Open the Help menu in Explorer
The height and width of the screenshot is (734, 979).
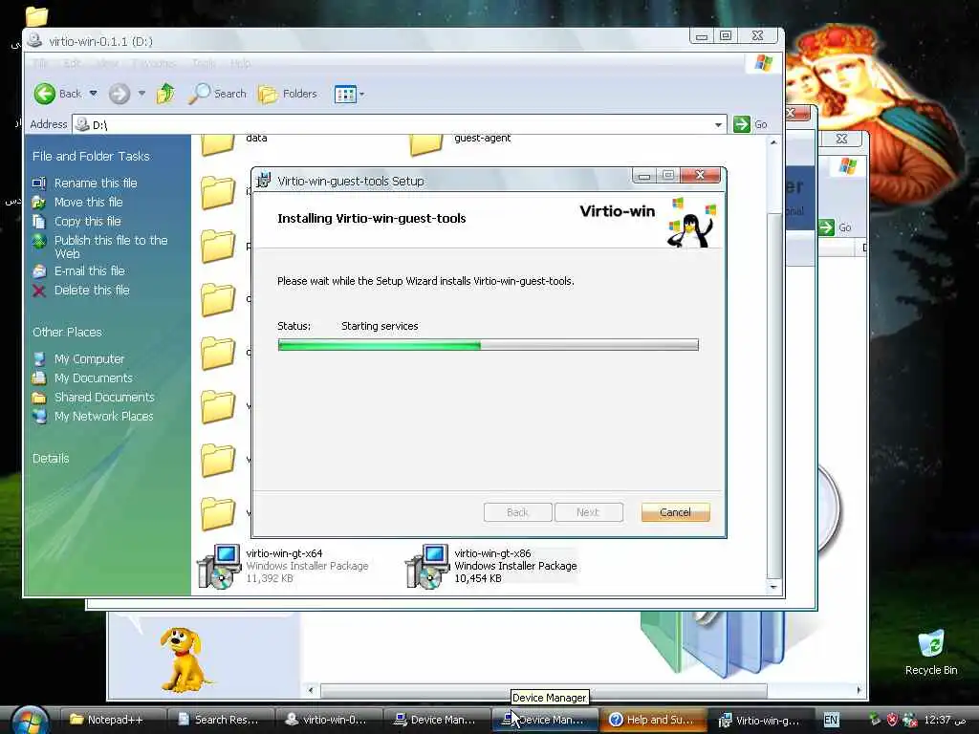(240, 63)
